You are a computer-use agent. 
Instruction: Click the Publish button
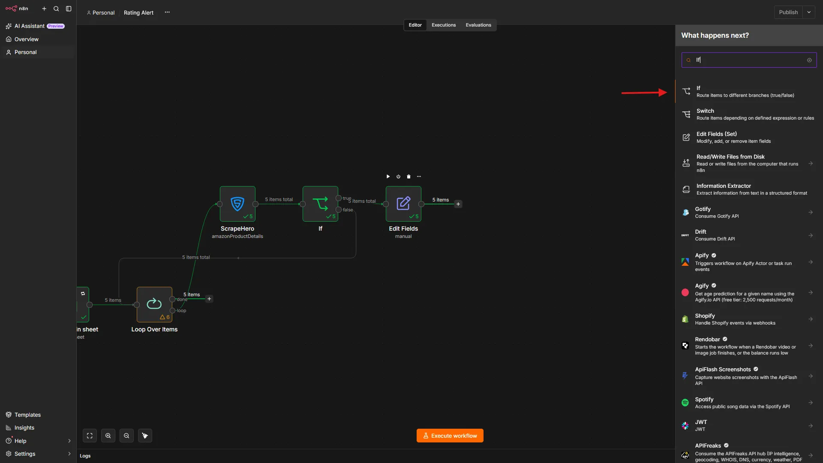pos(788,12)
